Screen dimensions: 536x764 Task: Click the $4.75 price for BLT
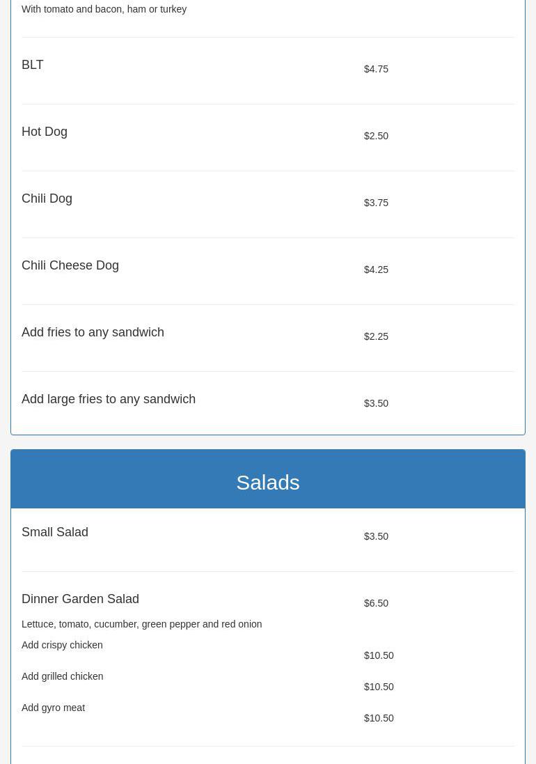coord(376,69)
